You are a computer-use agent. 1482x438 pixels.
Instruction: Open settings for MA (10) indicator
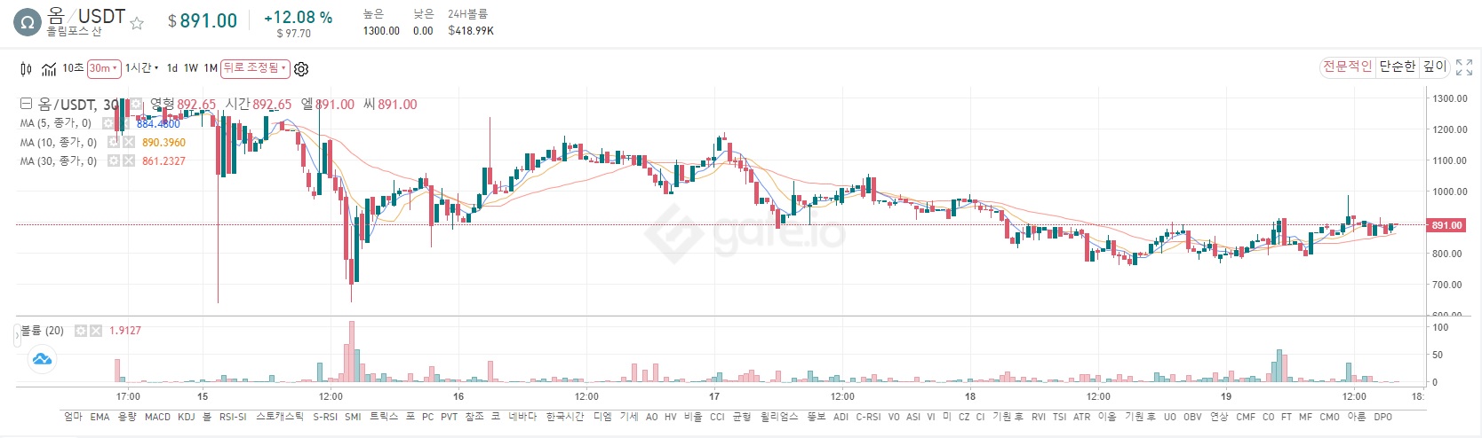click(114, 142)
